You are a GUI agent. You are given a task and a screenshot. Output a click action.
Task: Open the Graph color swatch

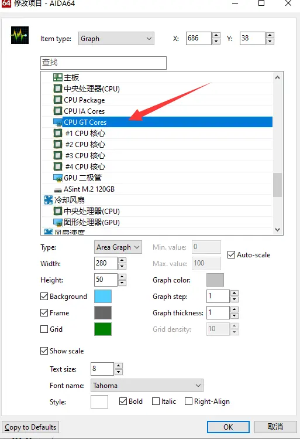coord(215,280)
